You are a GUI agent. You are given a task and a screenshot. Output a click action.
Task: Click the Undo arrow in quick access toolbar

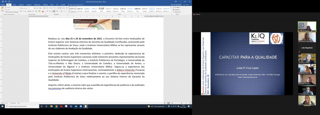click(x=6, y=2)
